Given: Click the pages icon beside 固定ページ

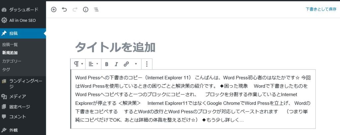Looking at the screenshot, I should pos(4,107).
